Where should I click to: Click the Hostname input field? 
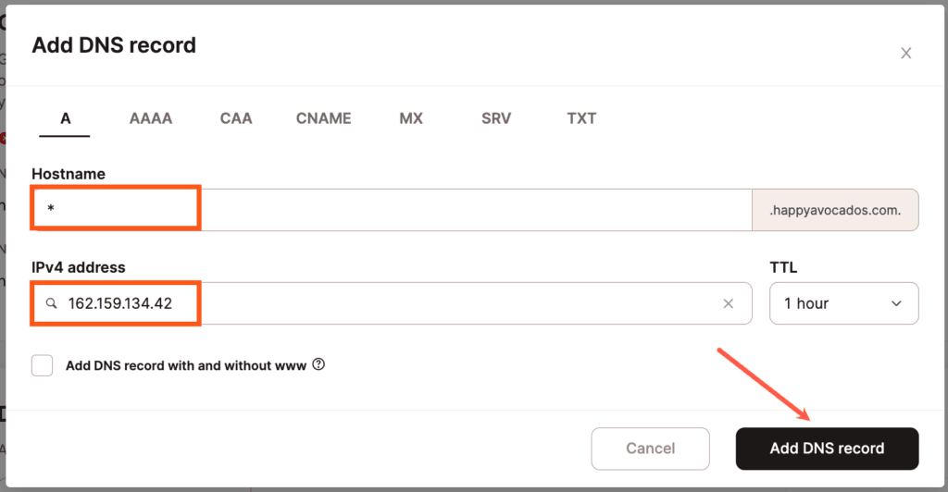pyautogui.click(x=392, y=210)
